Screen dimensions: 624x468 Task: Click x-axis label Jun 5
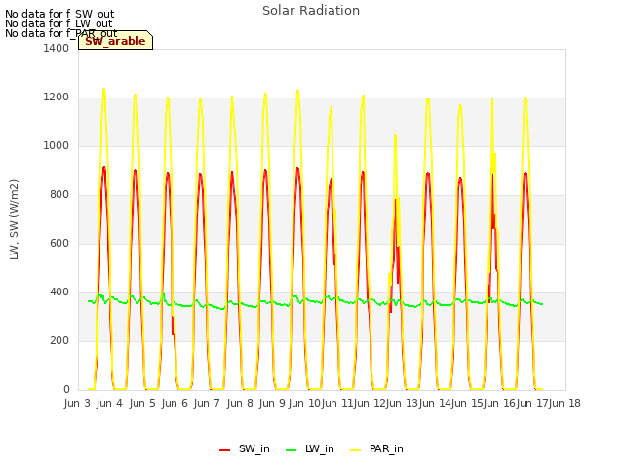coord(142,403)
